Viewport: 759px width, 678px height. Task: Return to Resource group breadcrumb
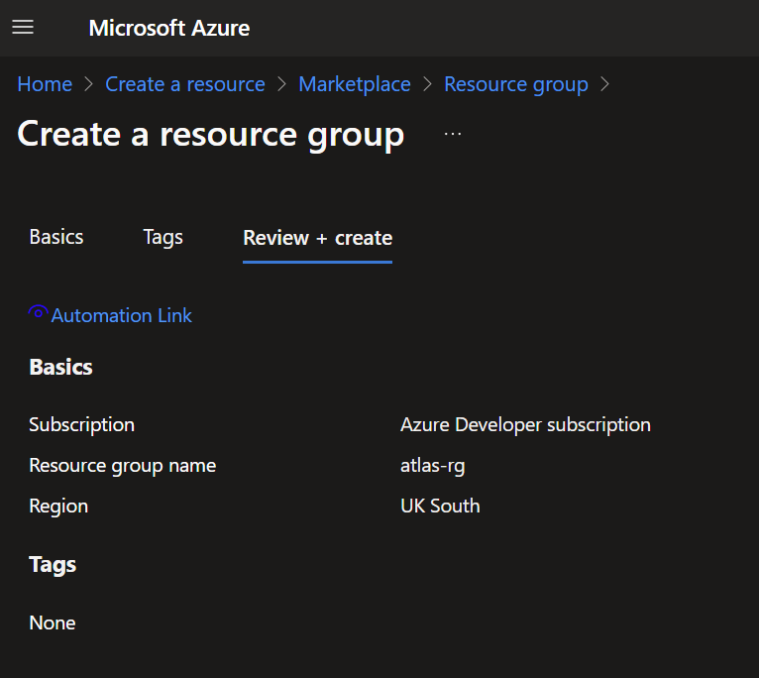[515, 85]
